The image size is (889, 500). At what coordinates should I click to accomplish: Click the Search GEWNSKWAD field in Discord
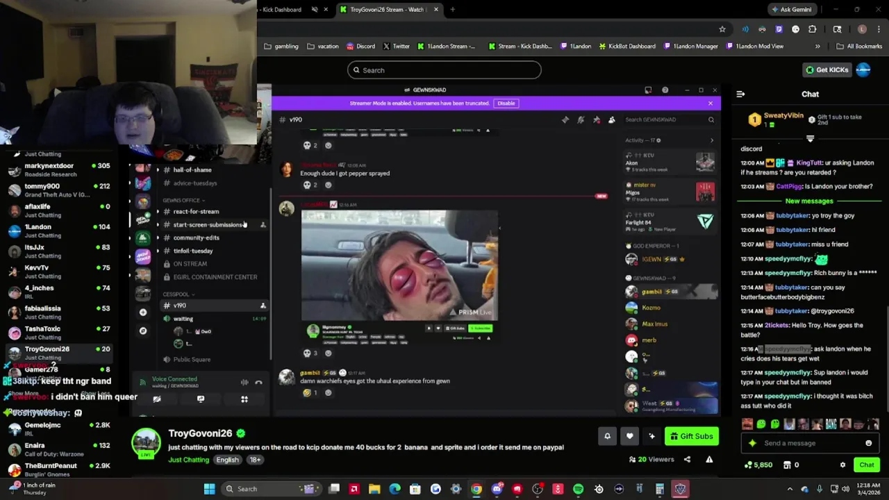(670, 119)
